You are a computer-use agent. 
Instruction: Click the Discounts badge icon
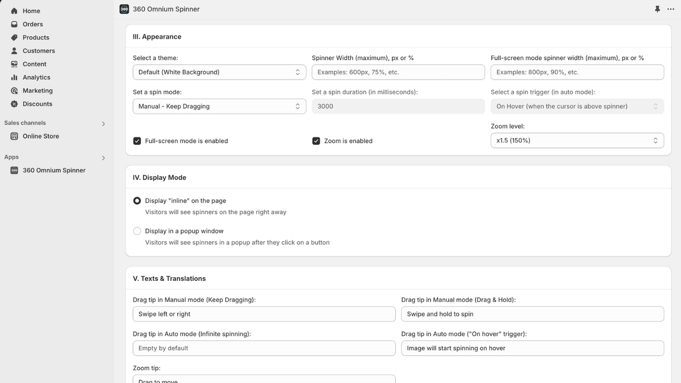14,104
